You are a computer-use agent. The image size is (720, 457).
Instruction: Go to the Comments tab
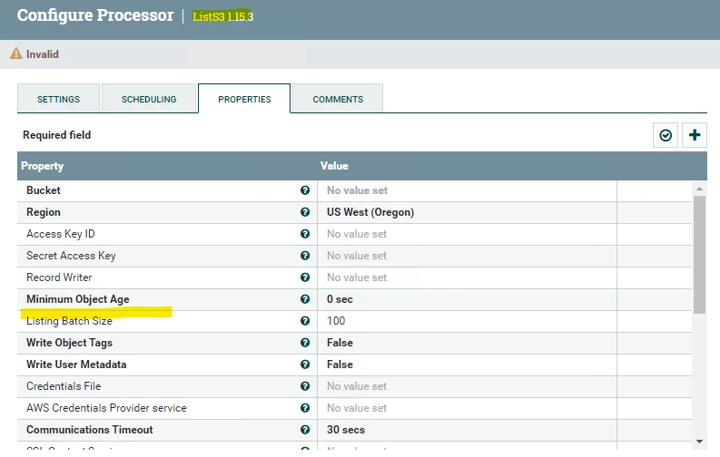click(x=338, y=99)
